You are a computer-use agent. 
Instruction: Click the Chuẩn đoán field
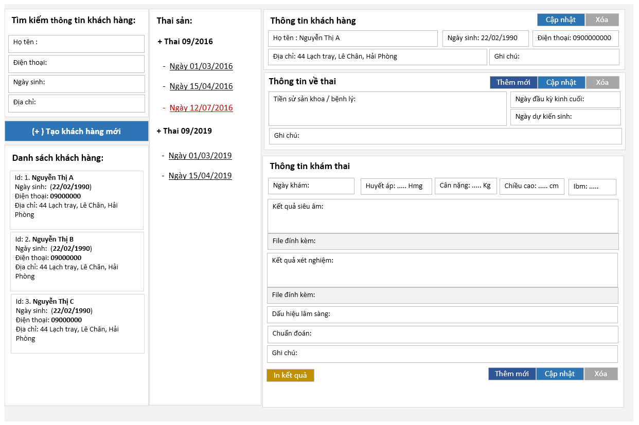(x=442, y=334)
